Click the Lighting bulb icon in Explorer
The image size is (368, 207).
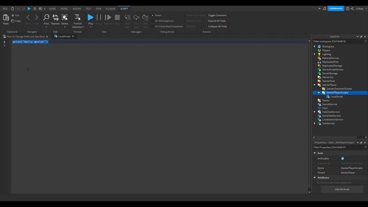coord(319,54)
